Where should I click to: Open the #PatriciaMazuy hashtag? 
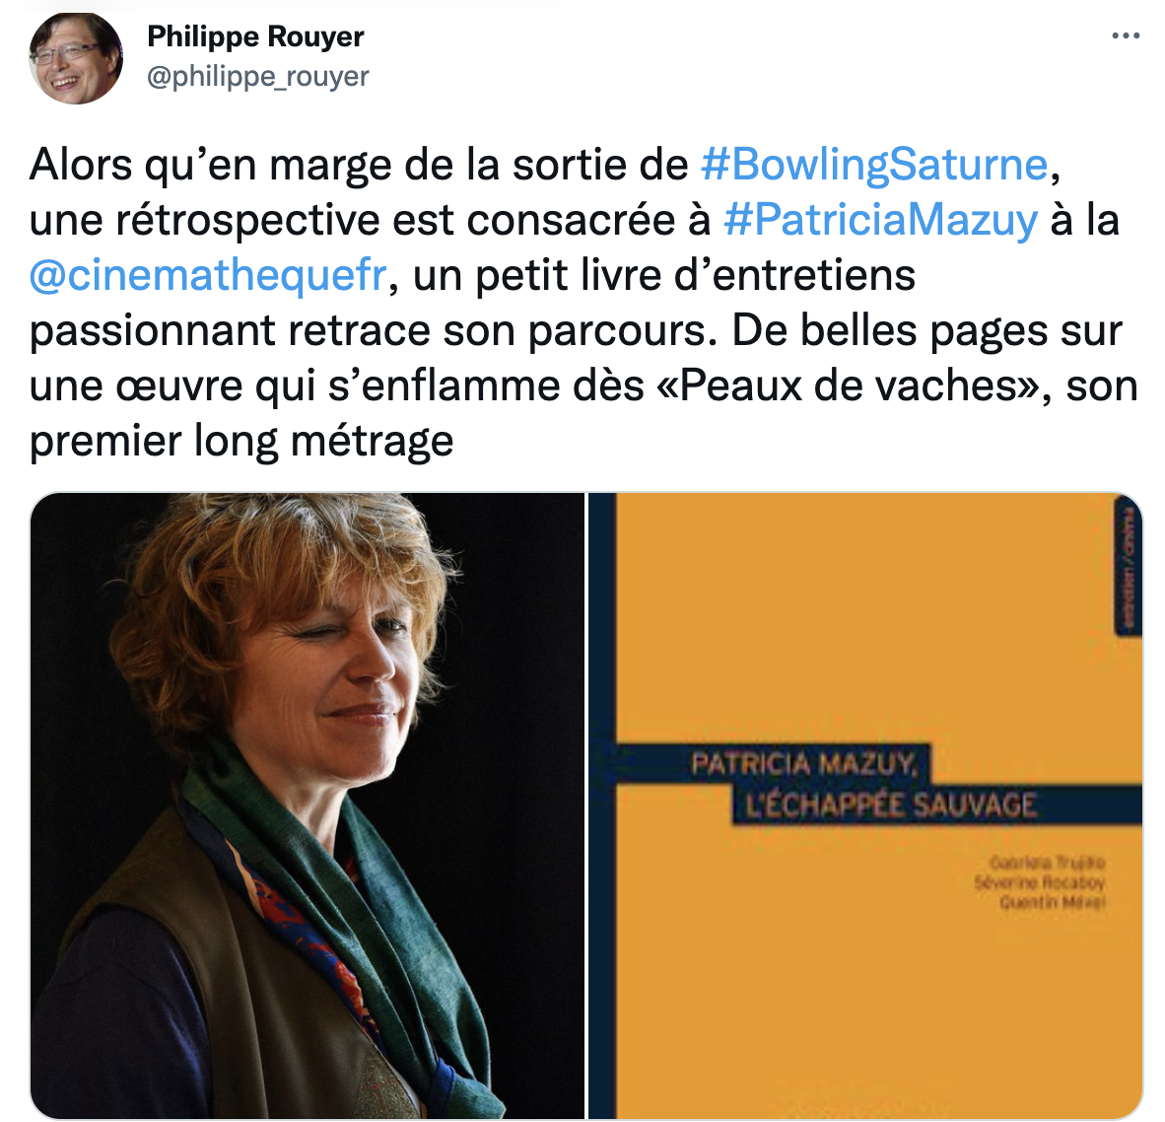coord(880,220)
